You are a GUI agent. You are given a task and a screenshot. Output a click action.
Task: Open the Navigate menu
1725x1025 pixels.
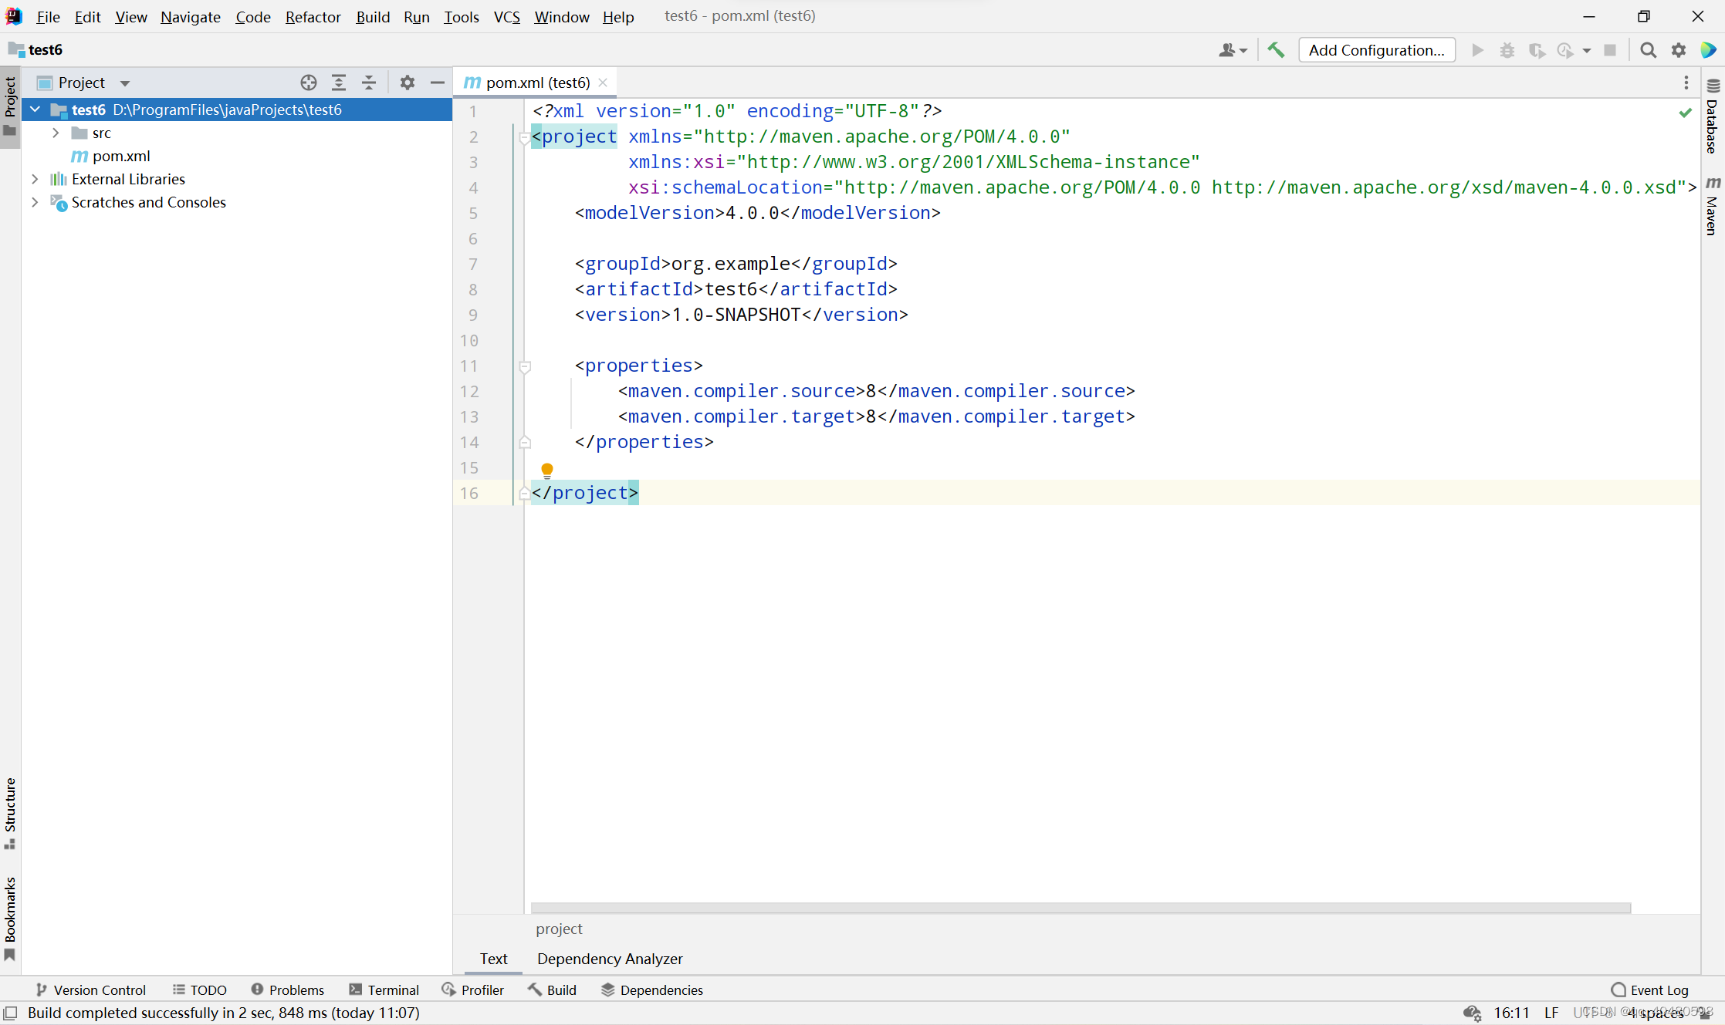tap(190, 16)
